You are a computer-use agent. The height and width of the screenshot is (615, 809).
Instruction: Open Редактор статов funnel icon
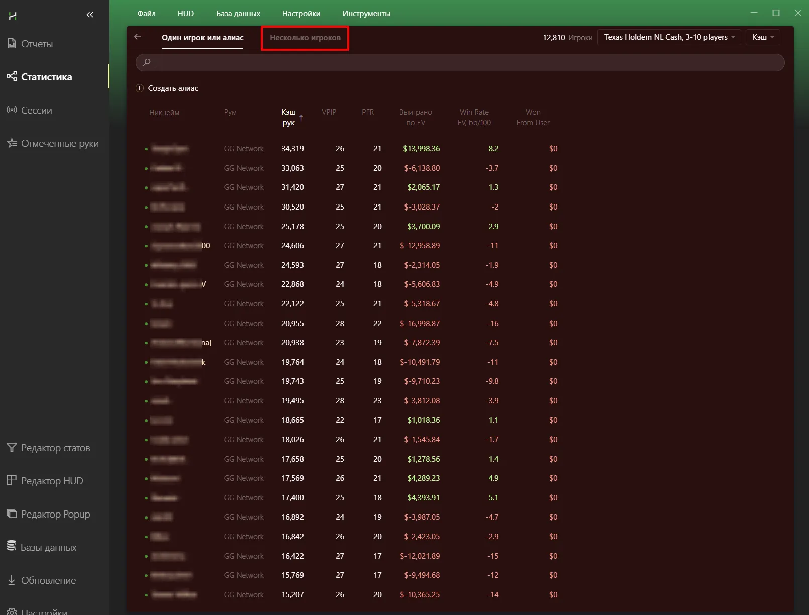[12, 447]
